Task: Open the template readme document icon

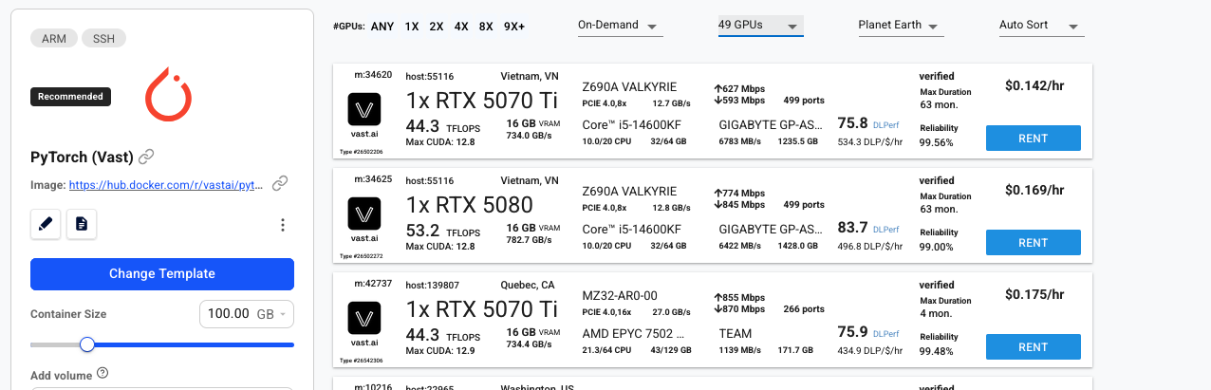Action: (82, 224)
